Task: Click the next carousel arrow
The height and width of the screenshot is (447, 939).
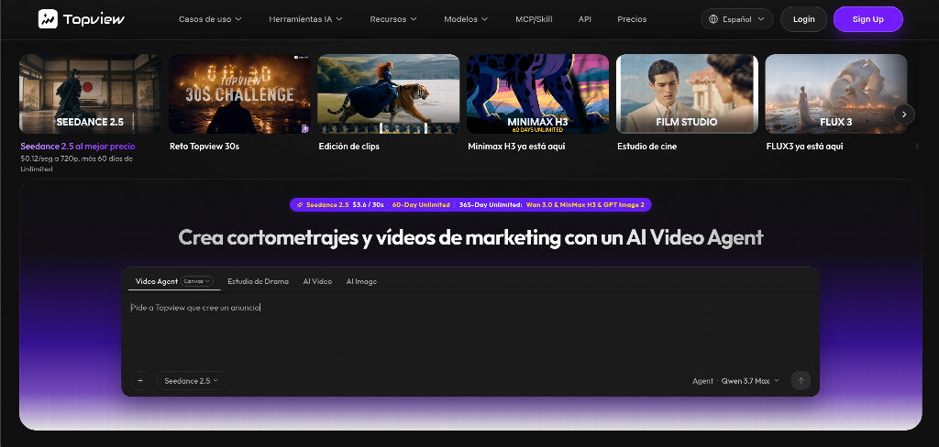Action: 904,114
